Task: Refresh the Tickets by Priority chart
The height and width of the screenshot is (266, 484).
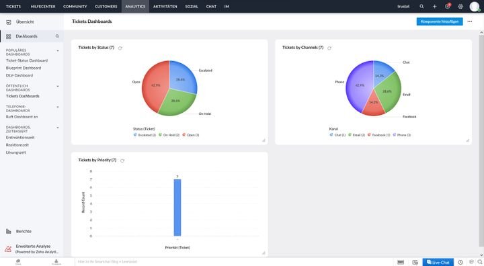Action: coord(122,161)
